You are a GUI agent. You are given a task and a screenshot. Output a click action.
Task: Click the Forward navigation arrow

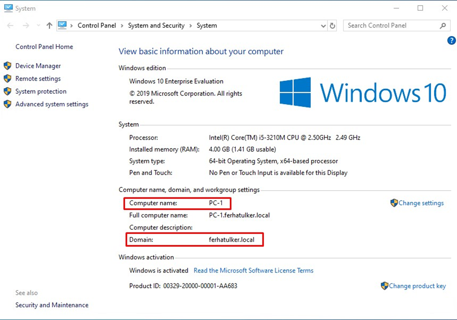coord(26,26)
